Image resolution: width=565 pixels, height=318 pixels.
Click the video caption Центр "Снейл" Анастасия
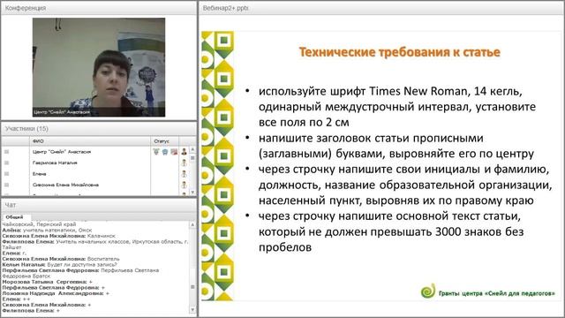click(62, 112)
